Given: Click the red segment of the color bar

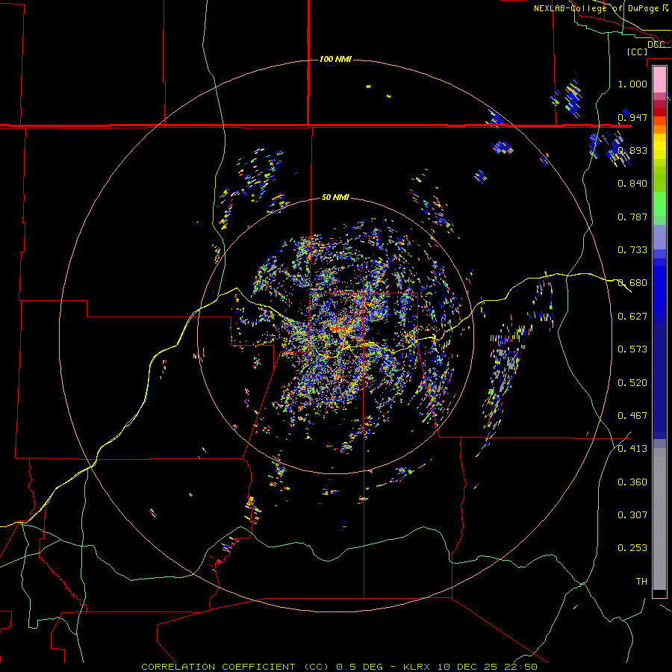Looking at the screenshot, I should coord(659,111).
